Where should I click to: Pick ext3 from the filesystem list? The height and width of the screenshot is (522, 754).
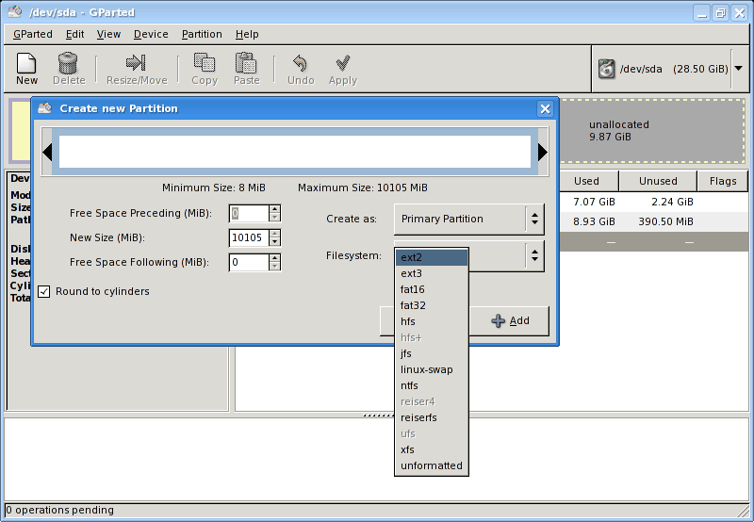tap(411, 273)
